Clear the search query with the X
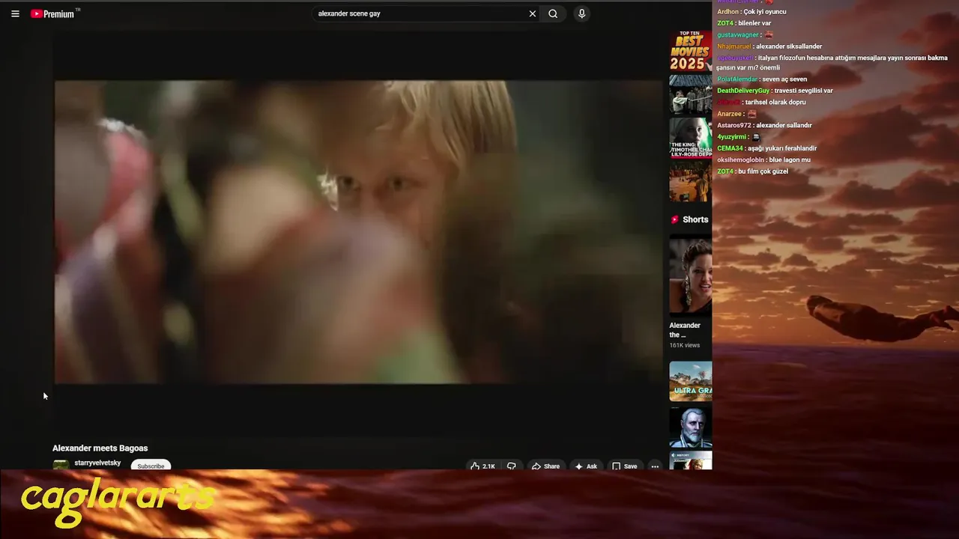The width and height of the screenshot is (959, 539). tap(533, 13)
